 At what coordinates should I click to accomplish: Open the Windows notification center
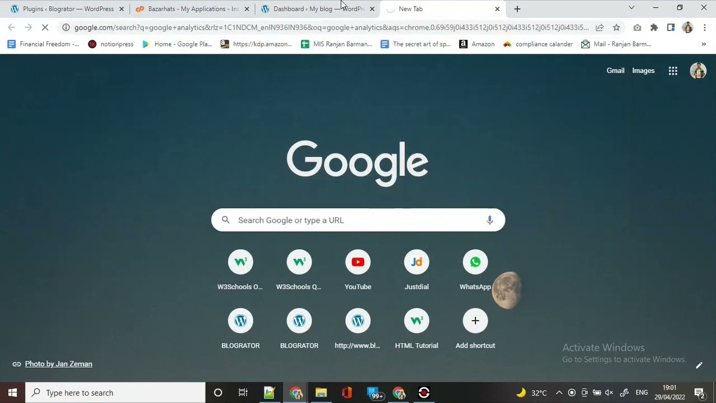coord(699,393)
